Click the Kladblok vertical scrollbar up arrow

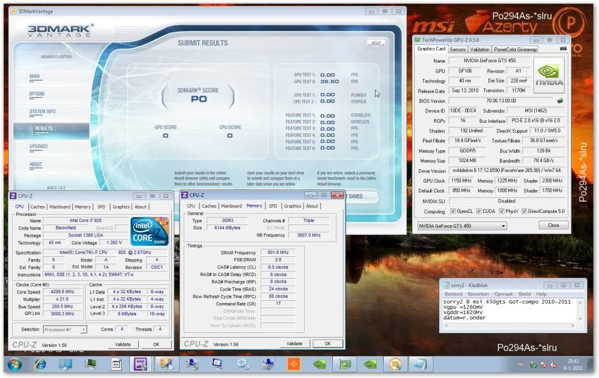pyautogui.click(x=581, y=303)
